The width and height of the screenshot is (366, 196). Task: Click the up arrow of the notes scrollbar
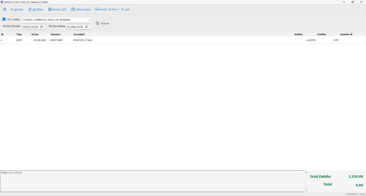(306, 172)
